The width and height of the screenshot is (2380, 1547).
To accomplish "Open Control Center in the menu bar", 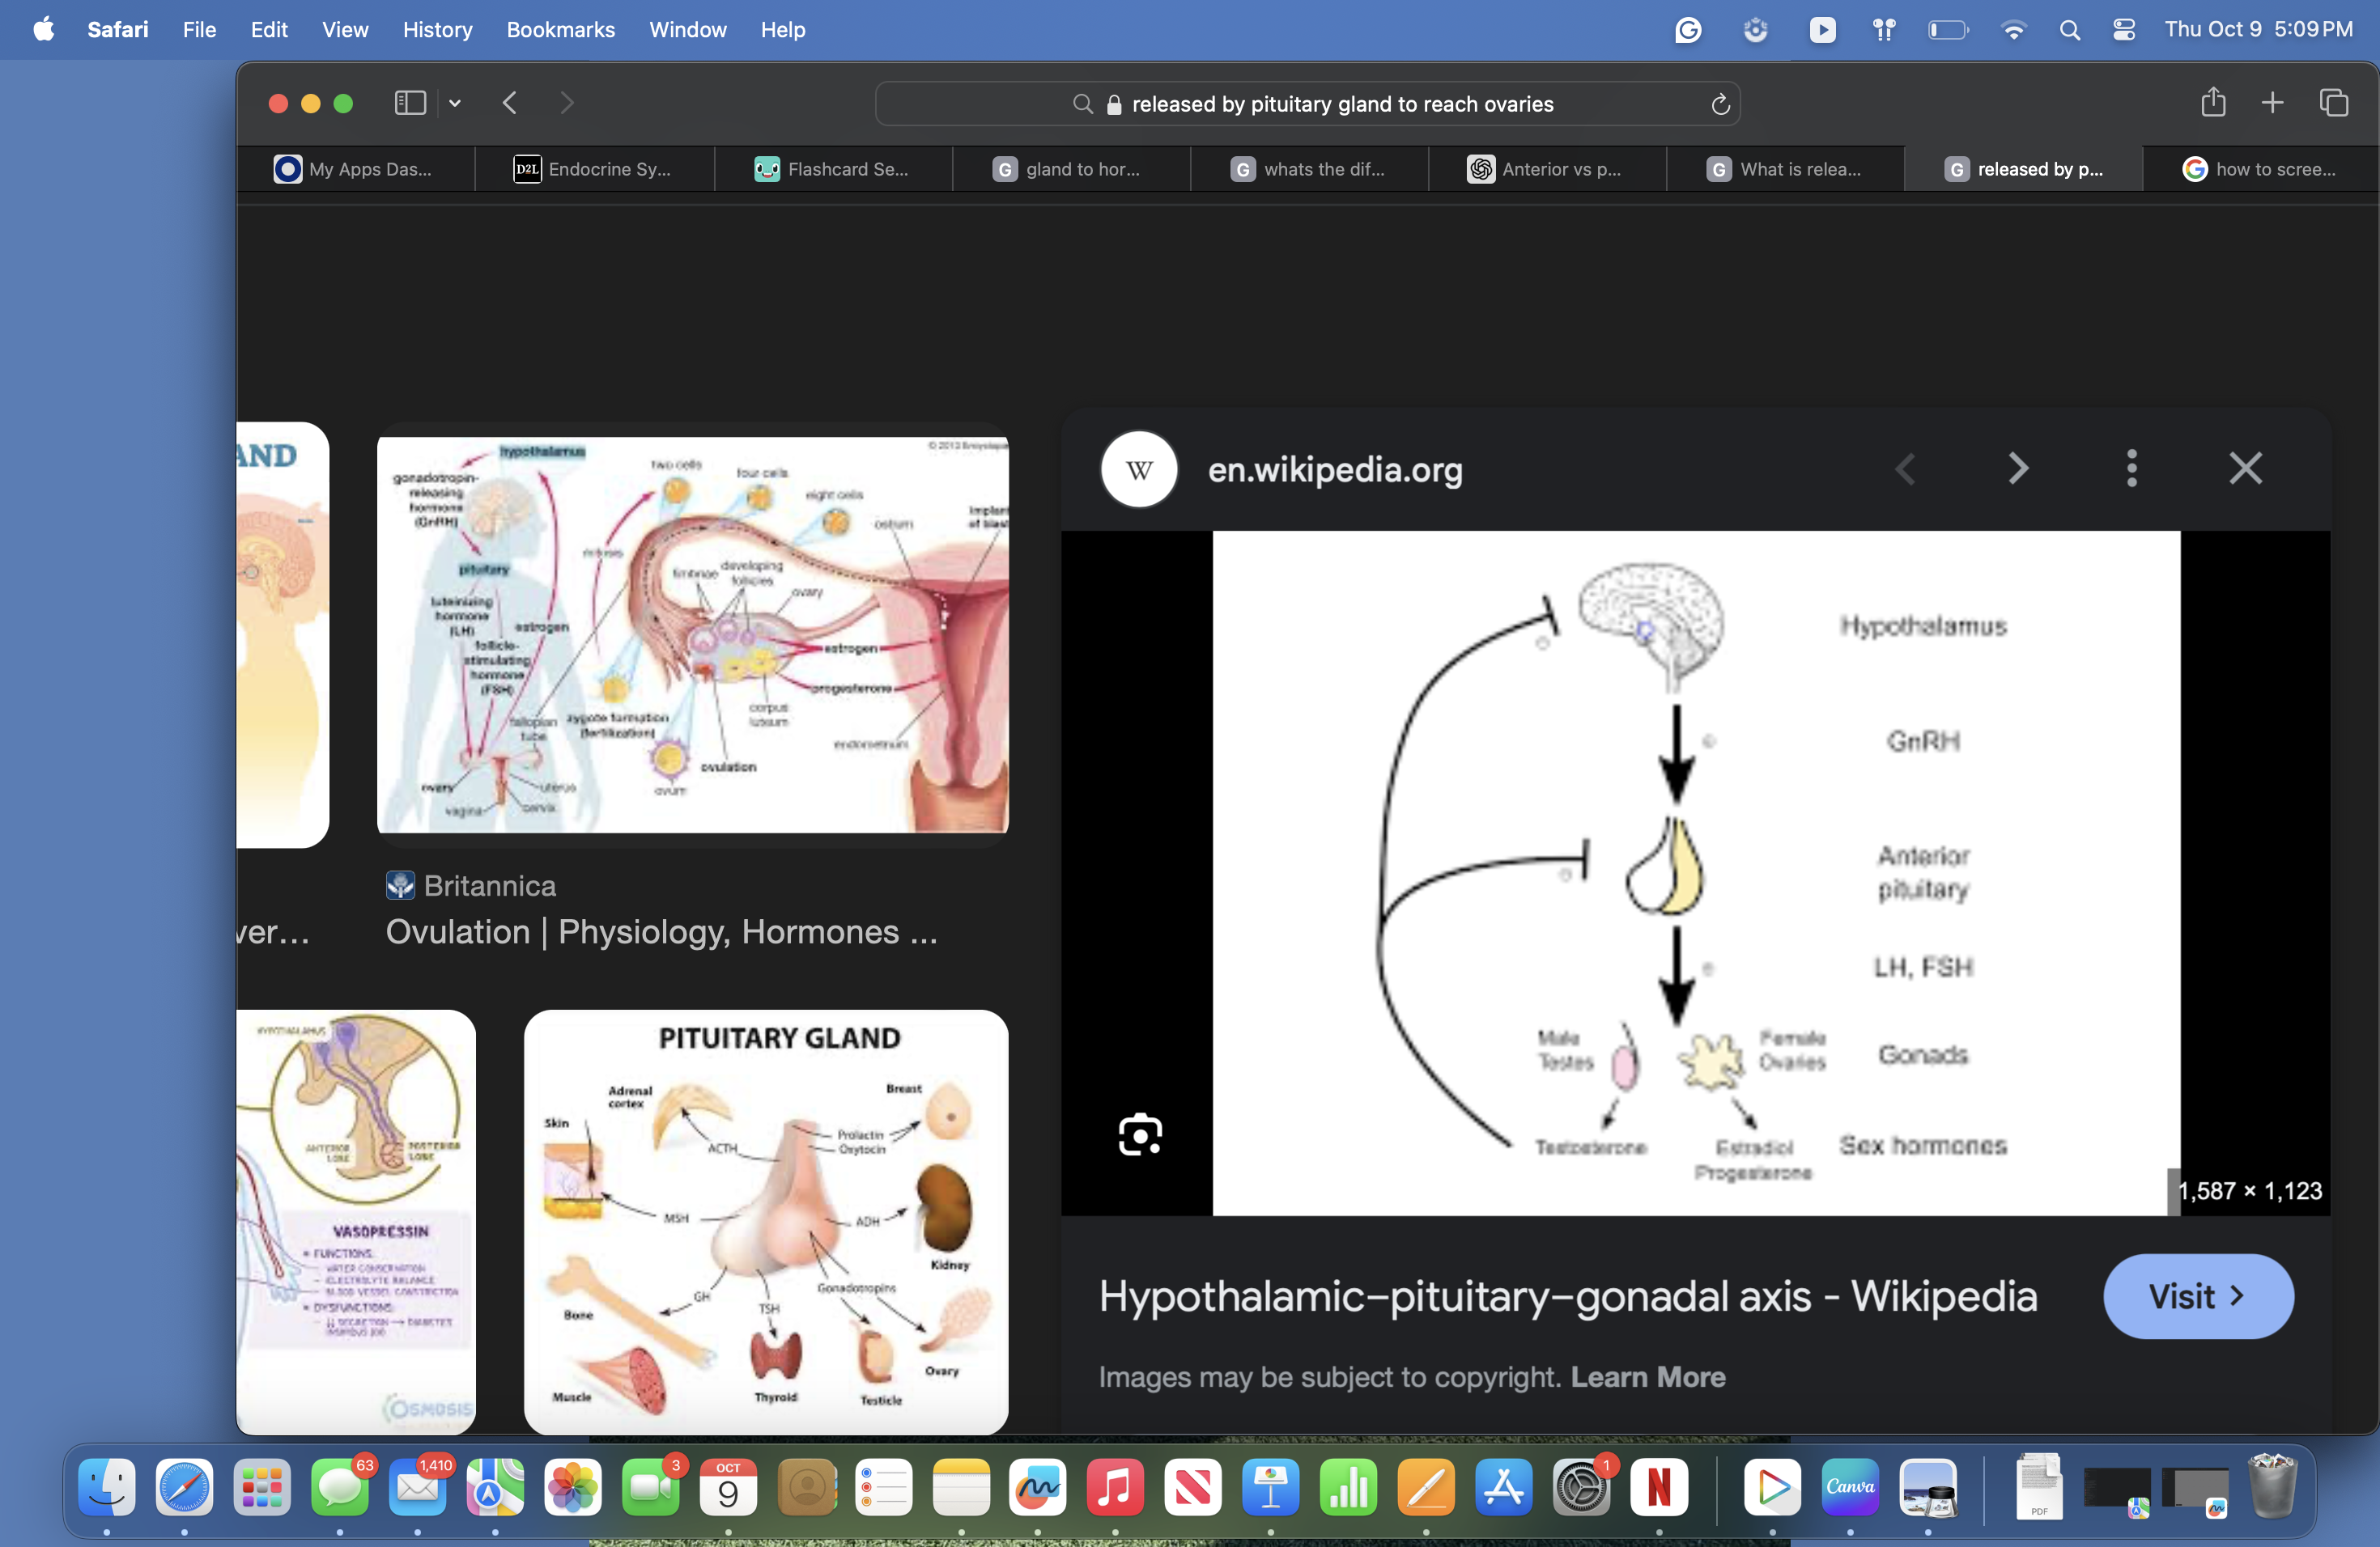I will (x=2124, y=30).
